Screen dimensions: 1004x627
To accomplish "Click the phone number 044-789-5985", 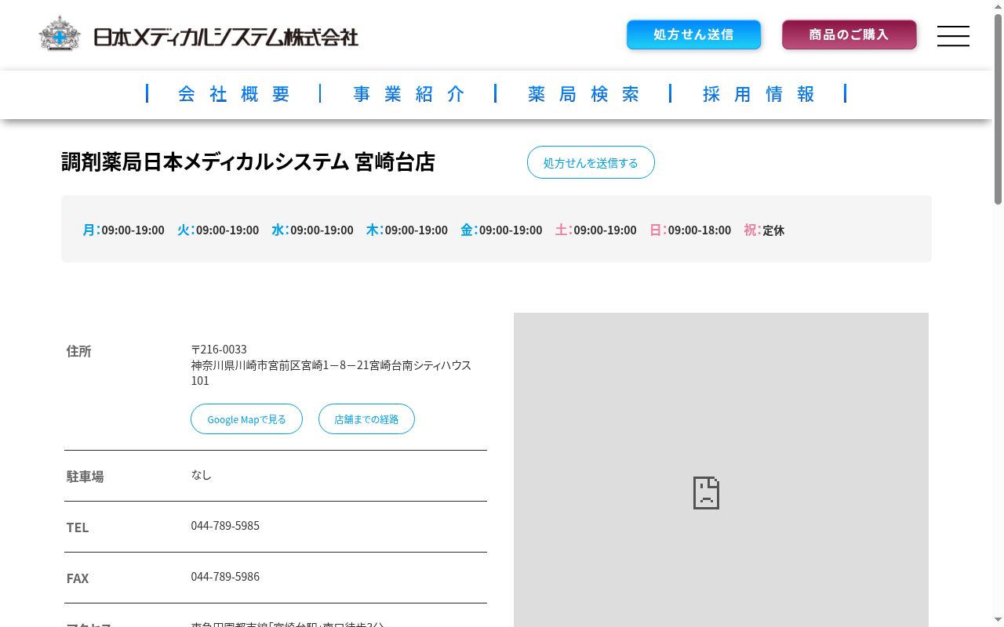I will [225, 525].
